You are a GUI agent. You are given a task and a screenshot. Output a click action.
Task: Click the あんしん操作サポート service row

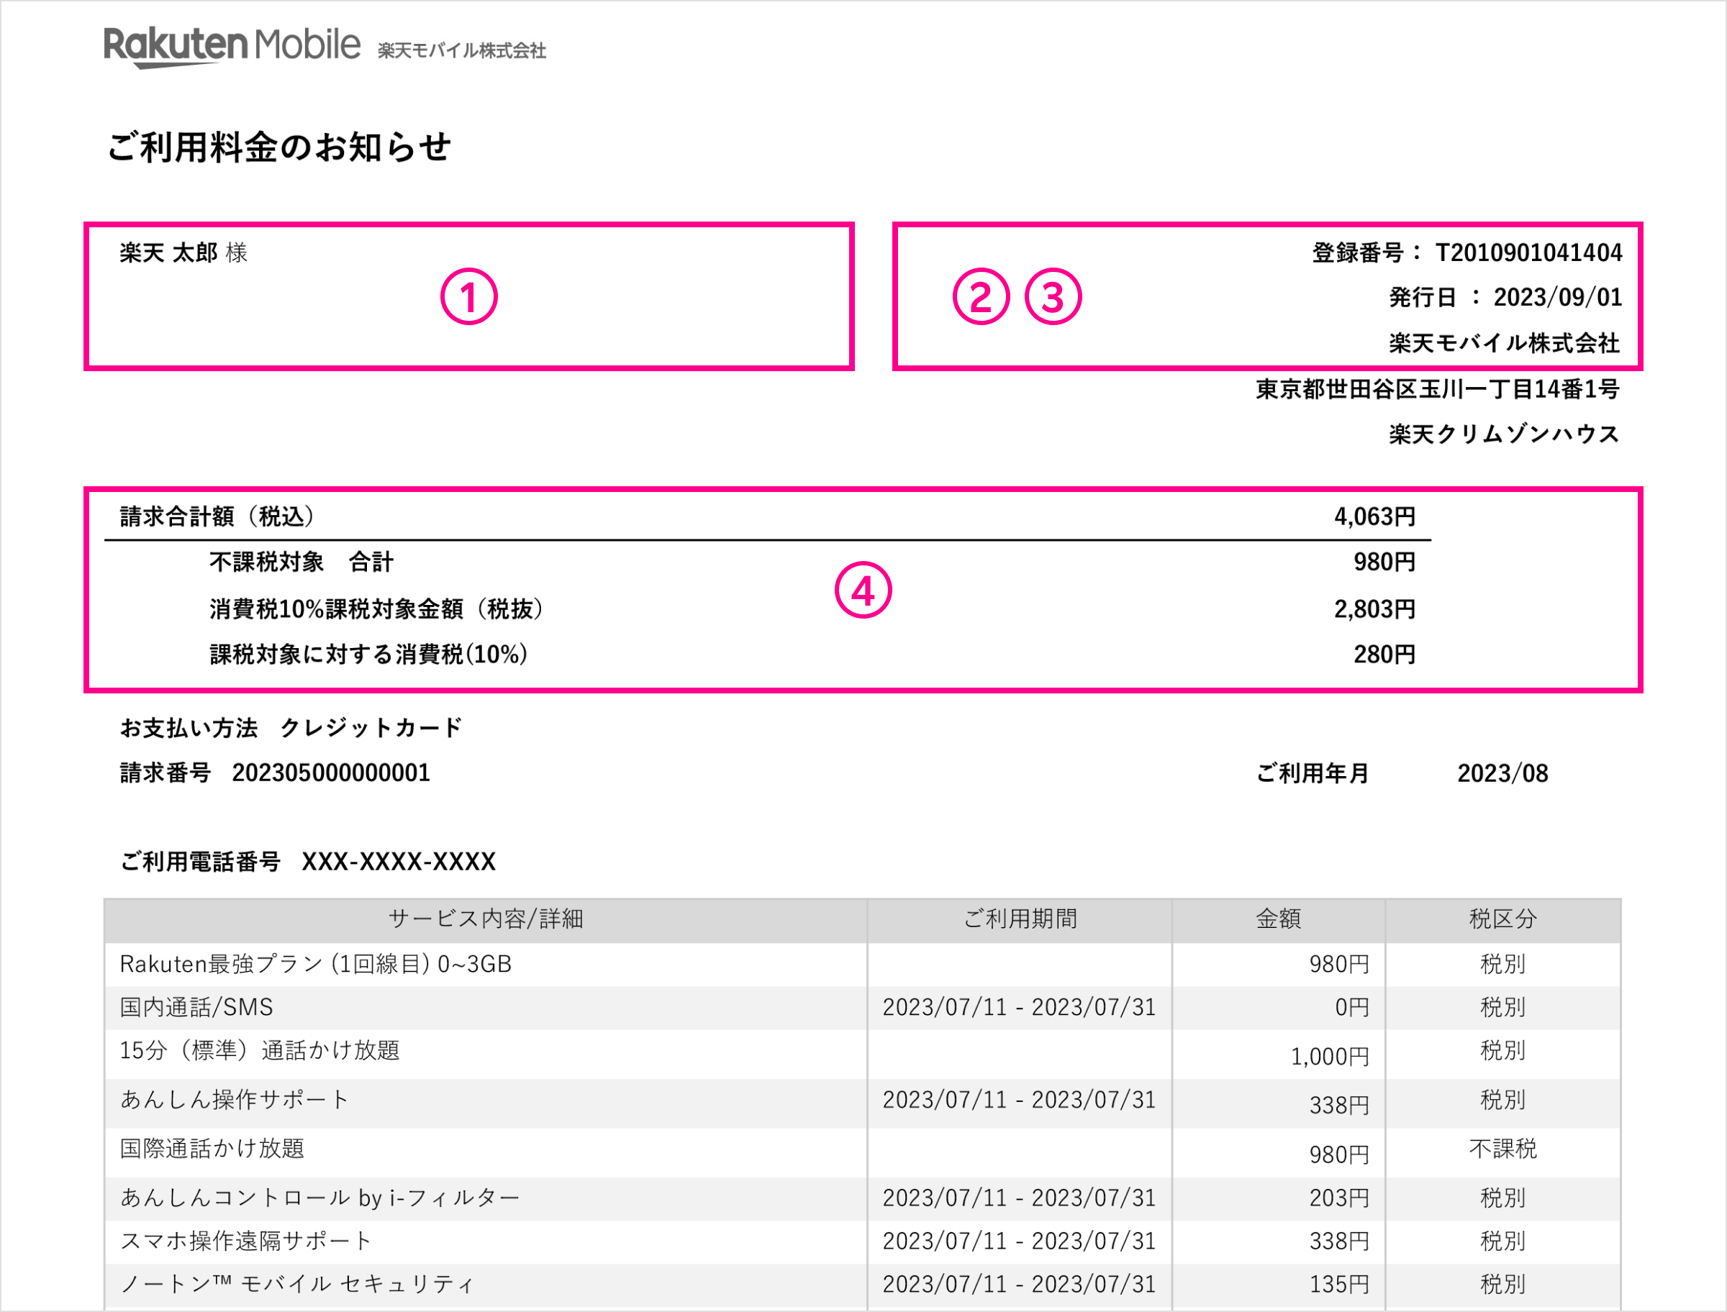(x=862, y=1103)
